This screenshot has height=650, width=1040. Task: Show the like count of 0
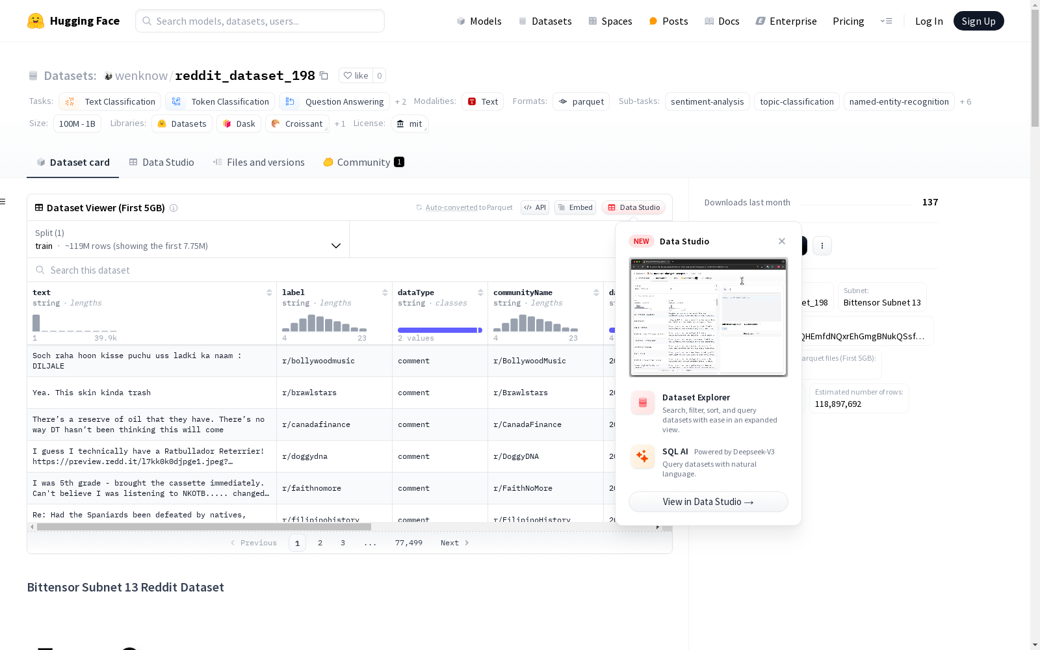pyautogui.click(x=380, y=75)
